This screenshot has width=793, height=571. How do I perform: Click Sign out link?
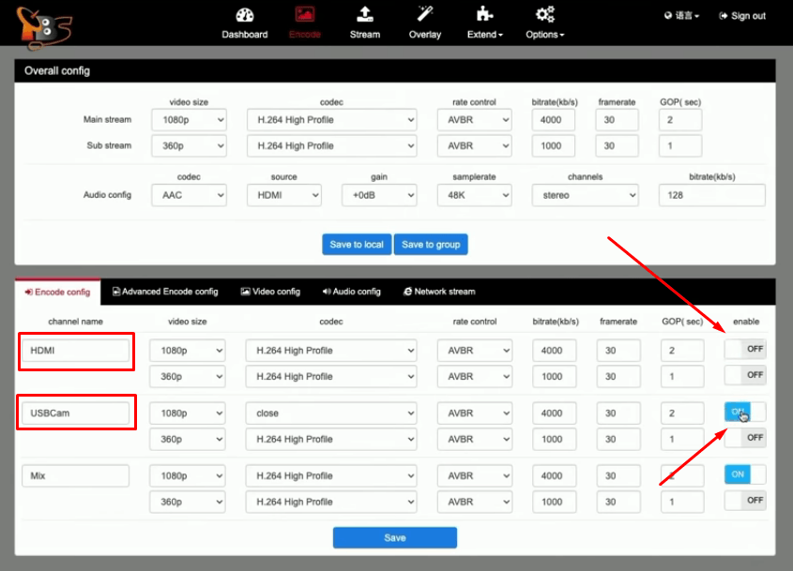[x=742, y=16]
